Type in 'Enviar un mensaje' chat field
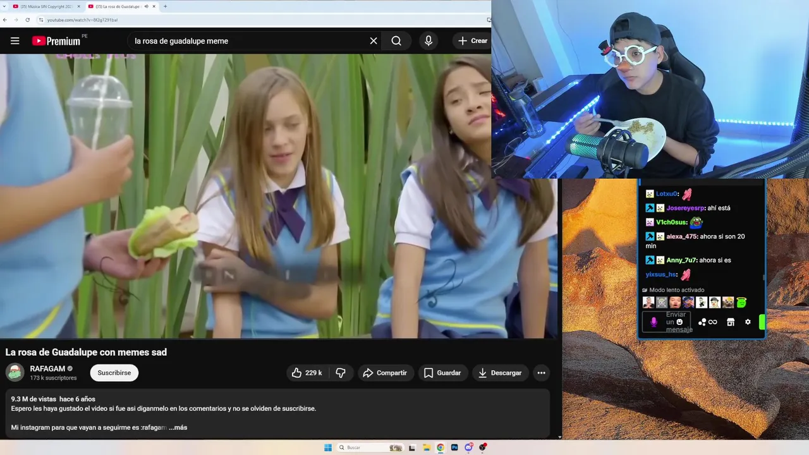 [x=667, y=322]
